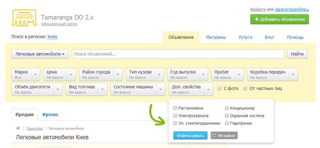Open the Услуги tab

tap(245, 37)
